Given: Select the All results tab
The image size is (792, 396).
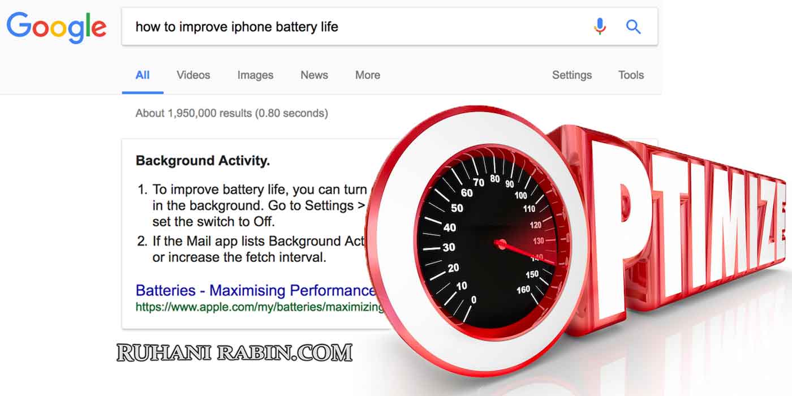Looking at the screenshot, I should [143, 75].
